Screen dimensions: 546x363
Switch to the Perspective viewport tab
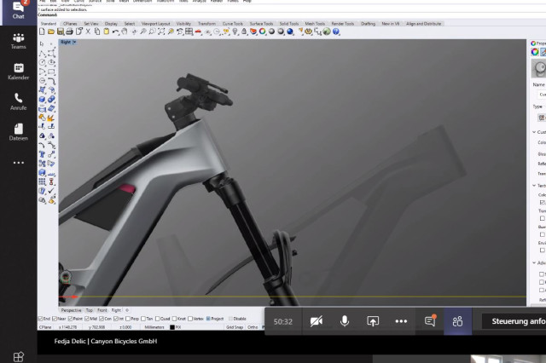(71, 310)
